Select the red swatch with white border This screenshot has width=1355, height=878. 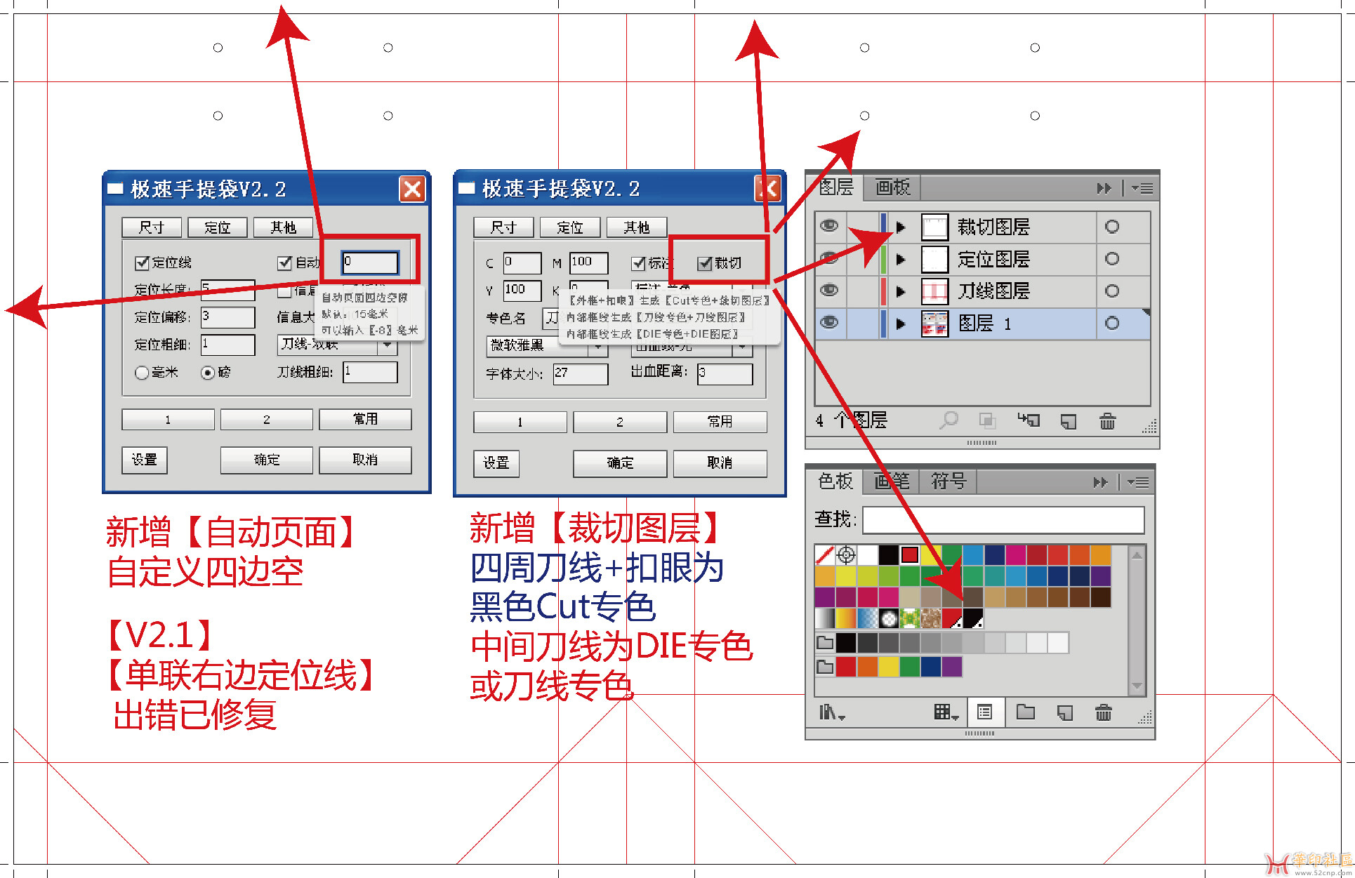(910, 555)
